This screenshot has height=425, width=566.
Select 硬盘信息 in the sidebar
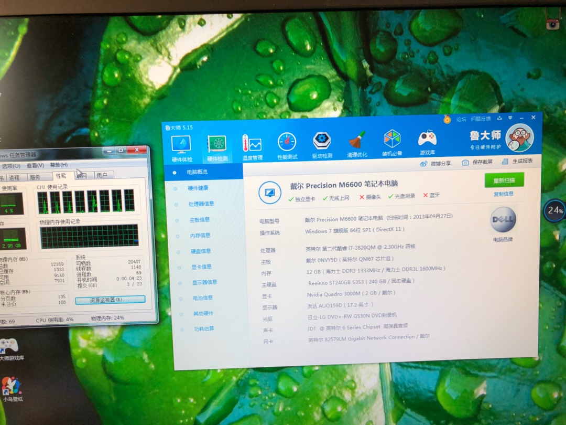tap(201, 251)
